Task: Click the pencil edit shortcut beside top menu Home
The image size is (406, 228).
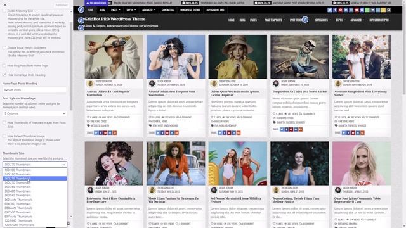Action: click(x=81, y=10)
